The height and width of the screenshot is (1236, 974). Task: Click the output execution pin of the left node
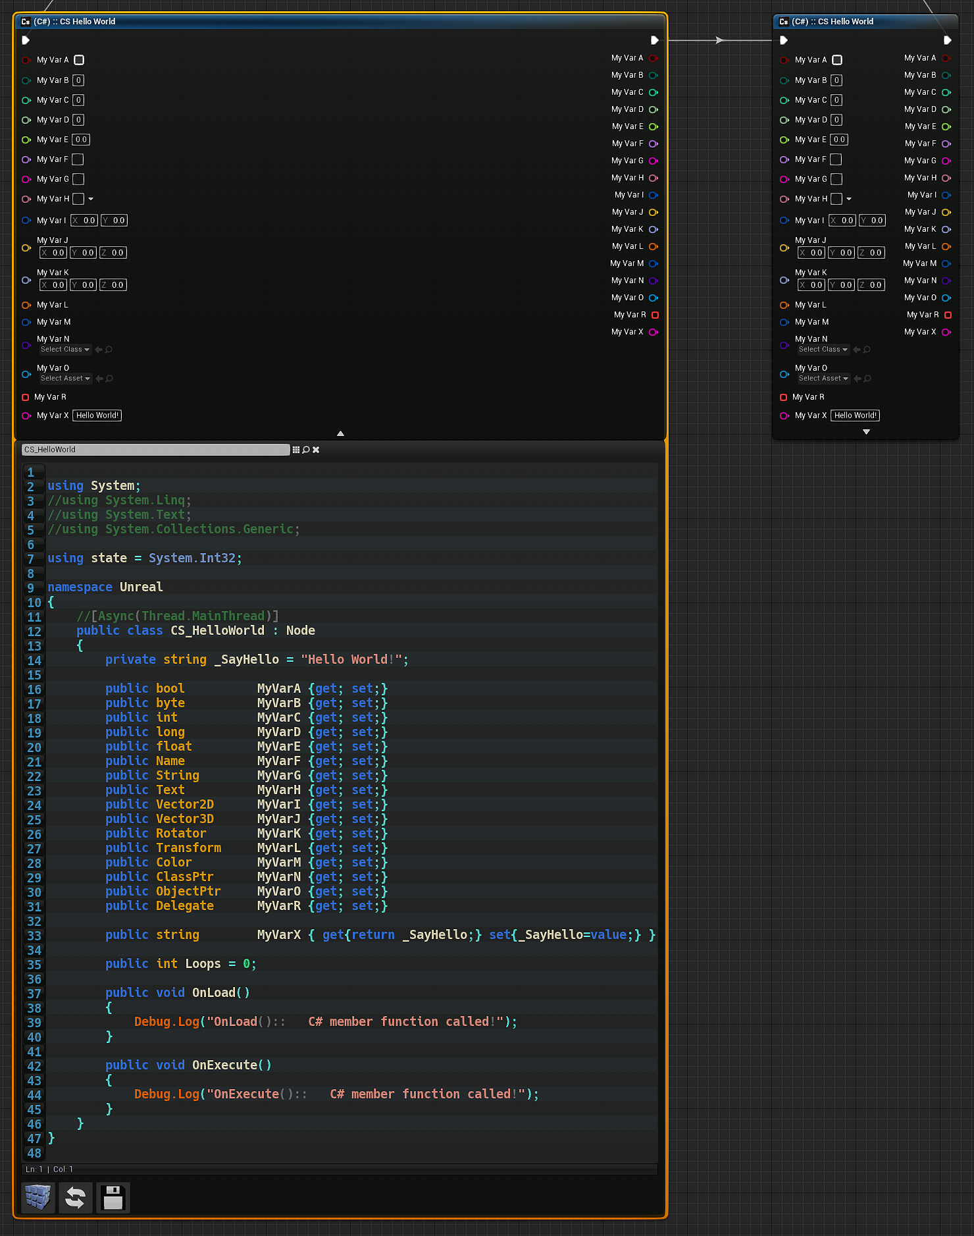654,40
